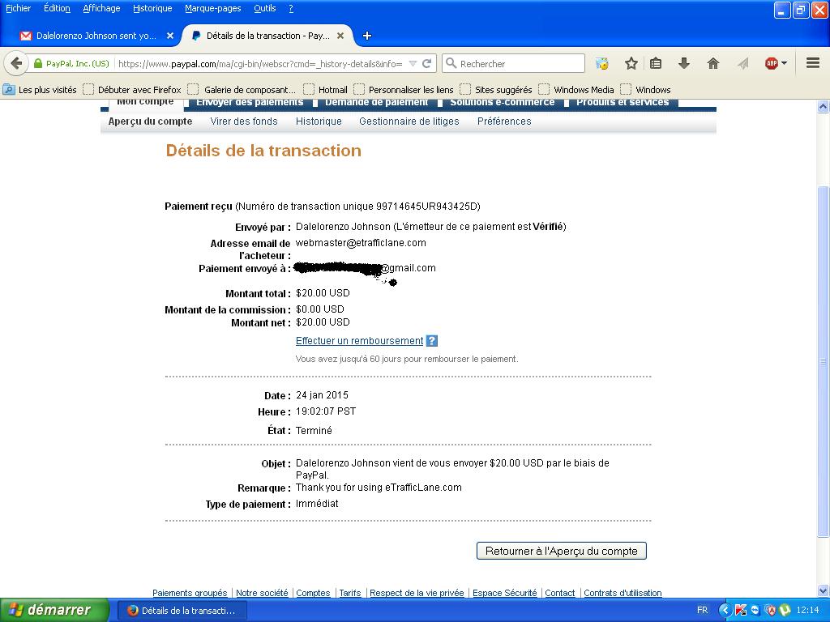Screen dimensions: 830x622
Task: Bookmark this page with the star icon
Action: click(x=631, y=63)
